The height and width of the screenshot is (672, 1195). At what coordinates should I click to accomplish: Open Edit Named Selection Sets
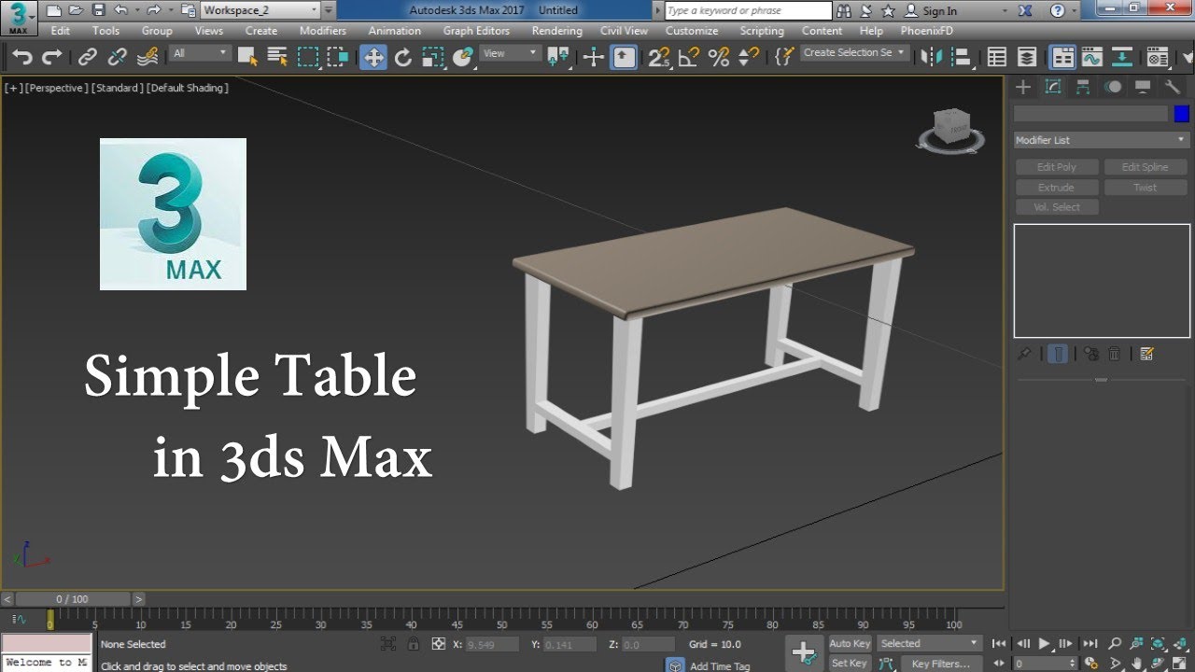click(784, 57)
